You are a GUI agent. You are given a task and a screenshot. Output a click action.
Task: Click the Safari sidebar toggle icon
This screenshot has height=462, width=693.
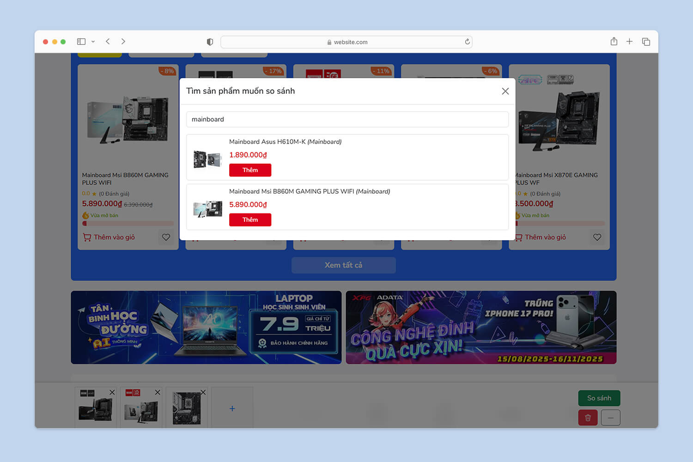pos(81,42)
